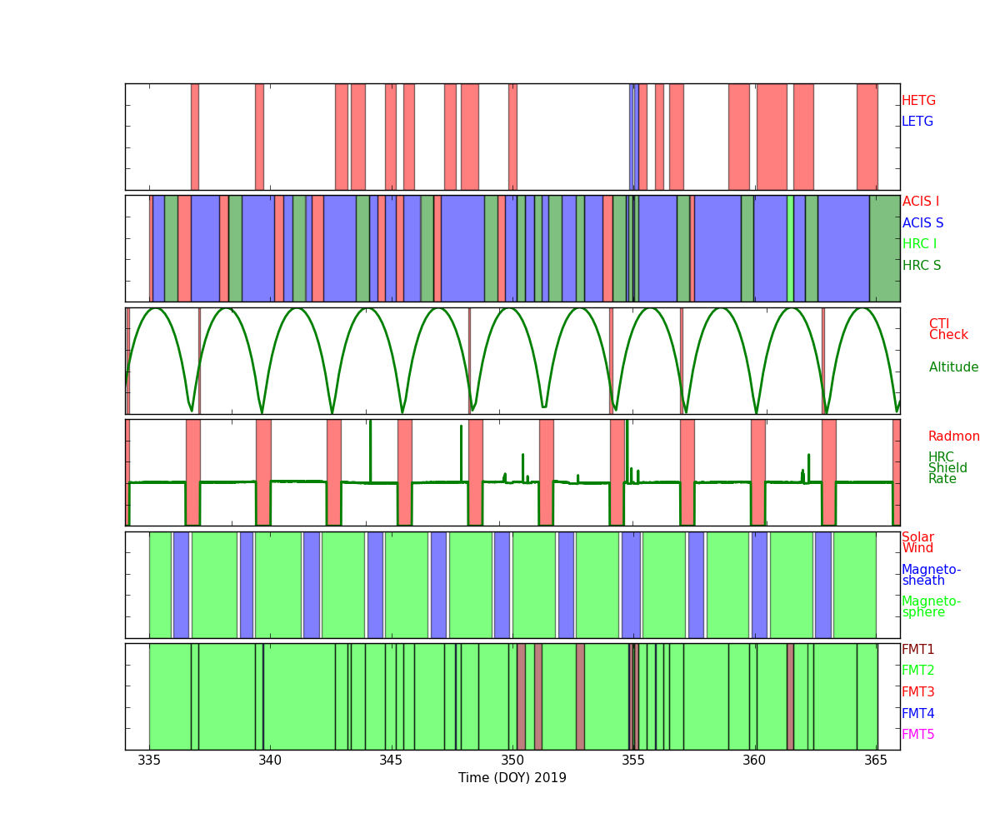Image resolution: width=1000 pixels, height=833 pixels.
Task: Select the ACIS I legend label
Action: click(920, 202)
